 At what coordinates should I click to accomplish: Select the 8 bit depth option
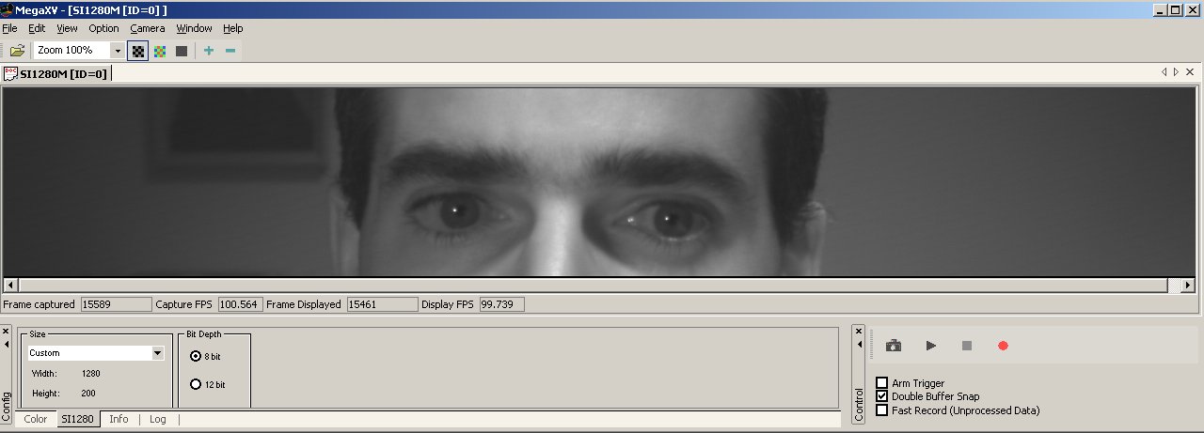tap(196, 356)
